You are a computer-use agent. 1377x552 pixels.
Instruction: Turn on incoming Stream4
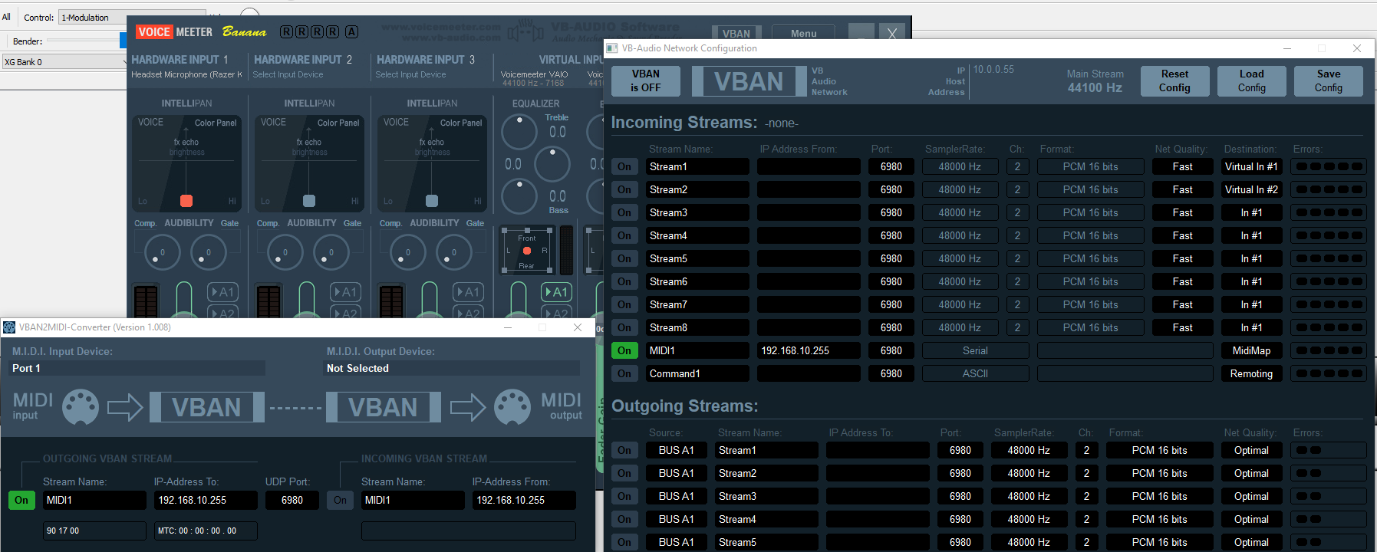[624, 235]
